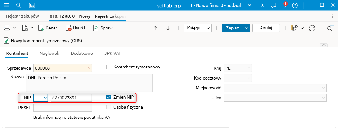338x128 pixels.
Task: Expand the warning settings dropdown arrow
Action: (302, 28)
